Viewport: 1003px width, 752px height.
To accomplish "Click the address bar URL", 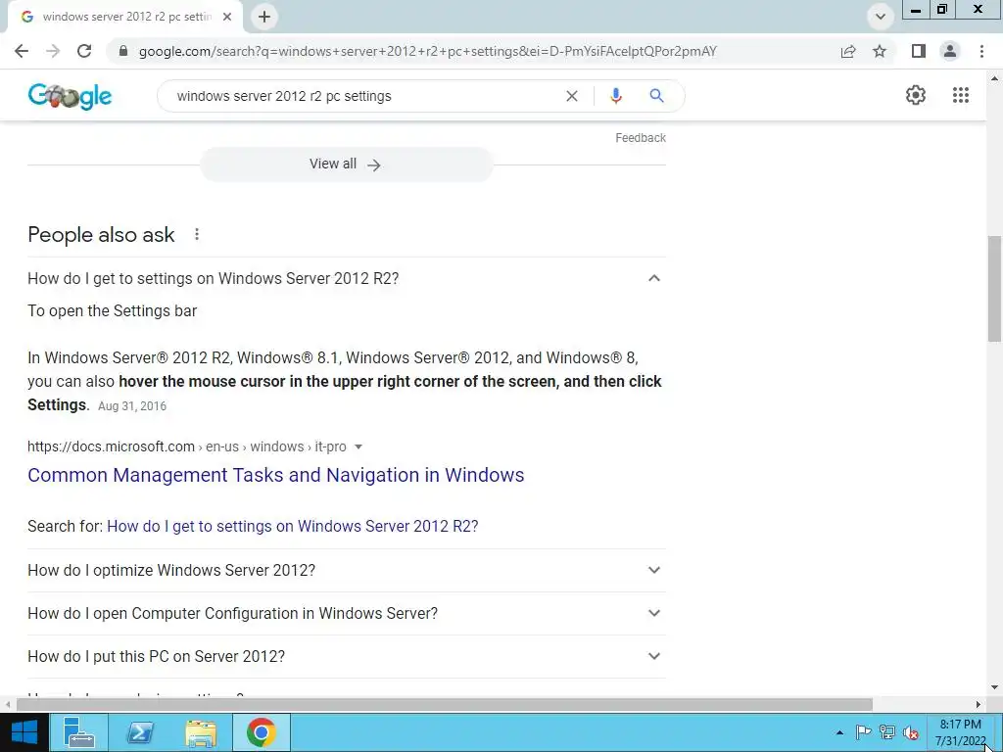I will click(x=427, y=51).
